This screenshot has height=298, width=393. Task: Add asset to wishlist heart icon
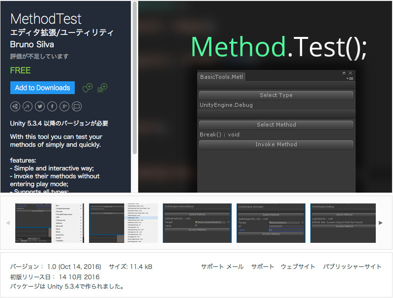(x=88, y=88)
